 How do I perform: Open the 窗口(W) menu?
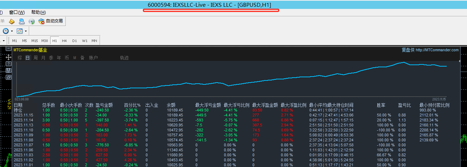pyautogui.click(x=17, y=12)
